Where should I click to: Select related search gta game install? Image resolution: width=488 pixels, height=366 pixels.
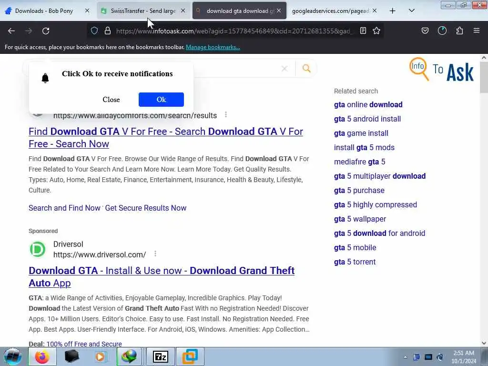[361, 133]
